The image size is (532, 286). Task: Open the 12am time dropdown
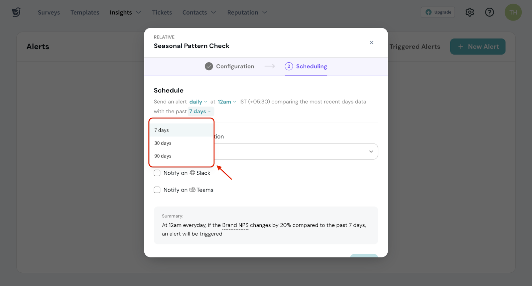pyautogui.click(x=227, y=102)
